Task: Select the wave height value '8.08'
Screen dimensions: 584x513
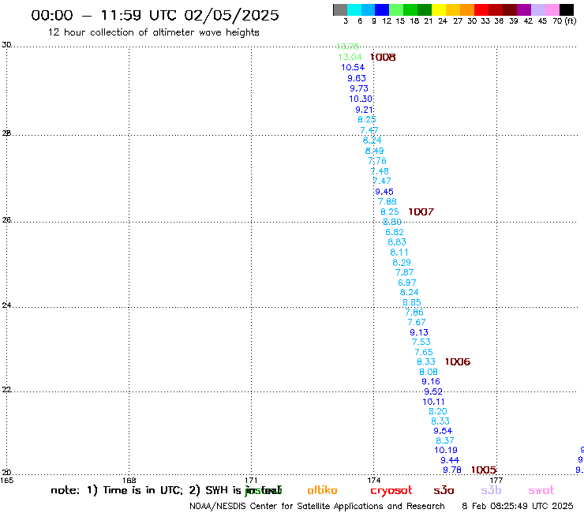Action: click(x=429, y=373)
